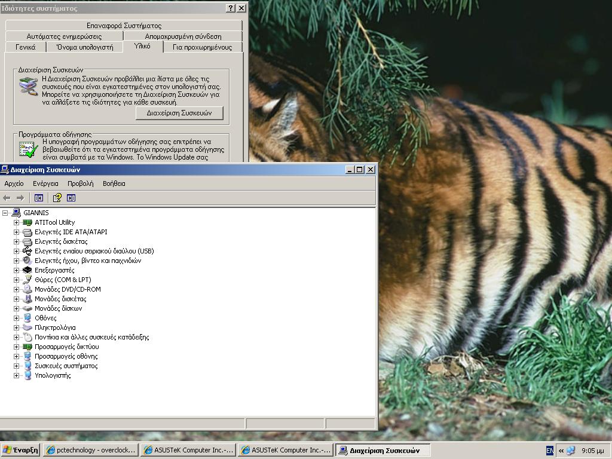
Task: Click the Forward arrow in Device Manager toolbar
Action: pos(20,198)
